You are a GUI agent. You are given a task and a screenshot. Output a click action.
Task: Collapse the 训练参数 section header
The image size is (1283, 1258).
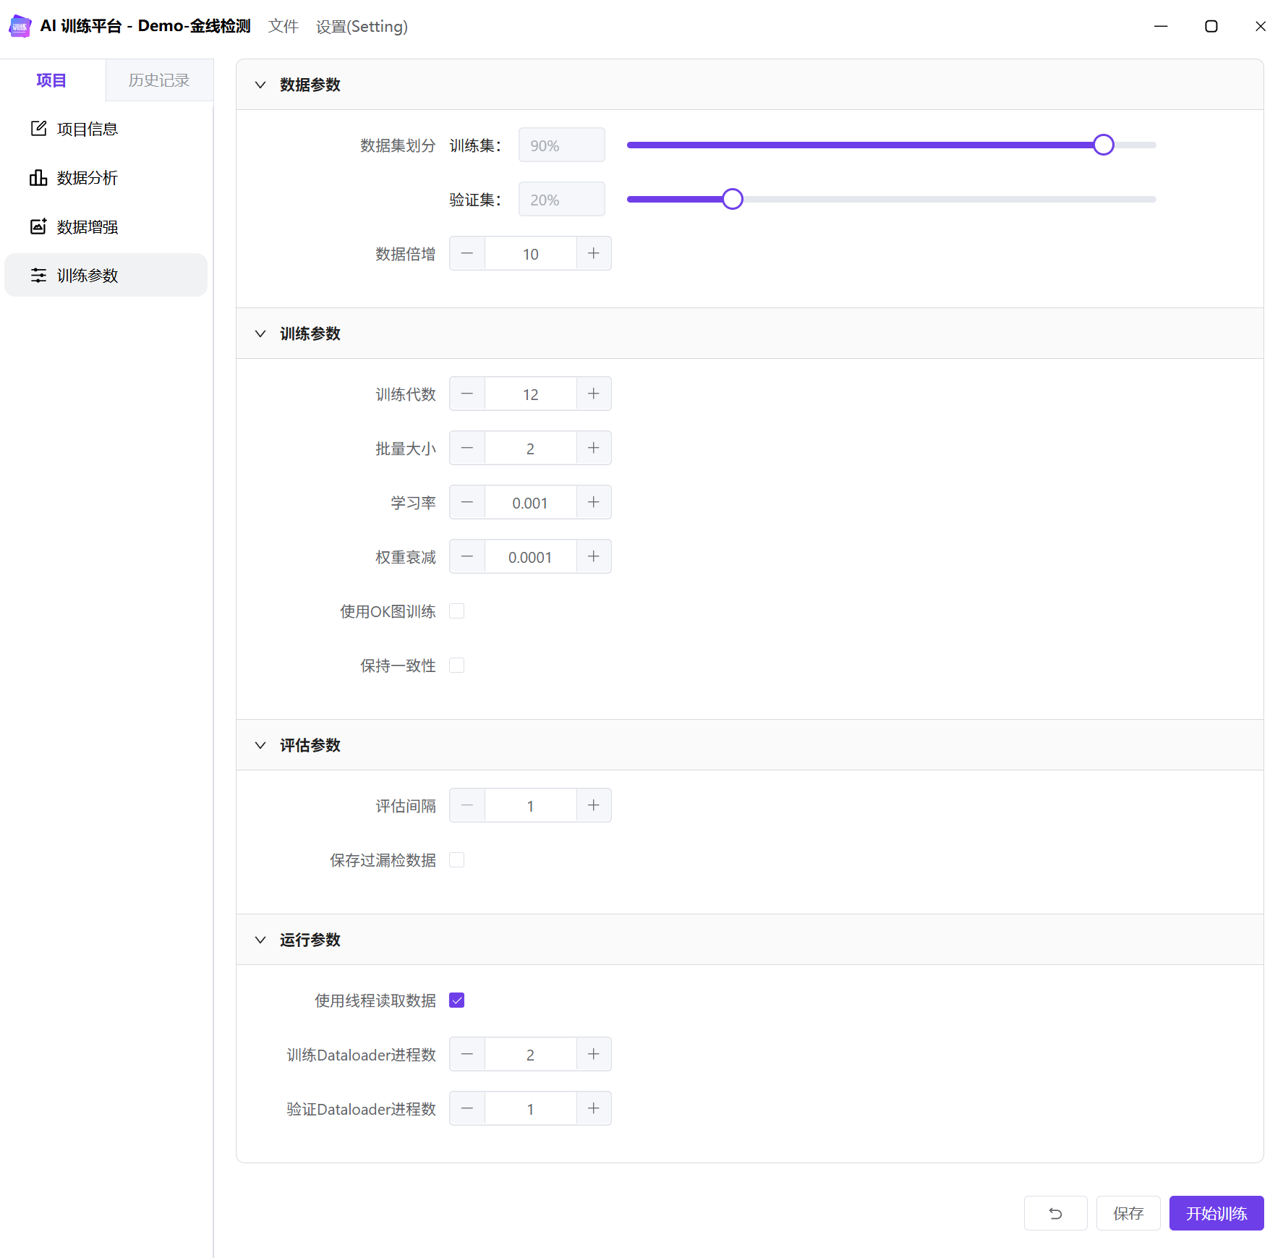click(260, 333)
